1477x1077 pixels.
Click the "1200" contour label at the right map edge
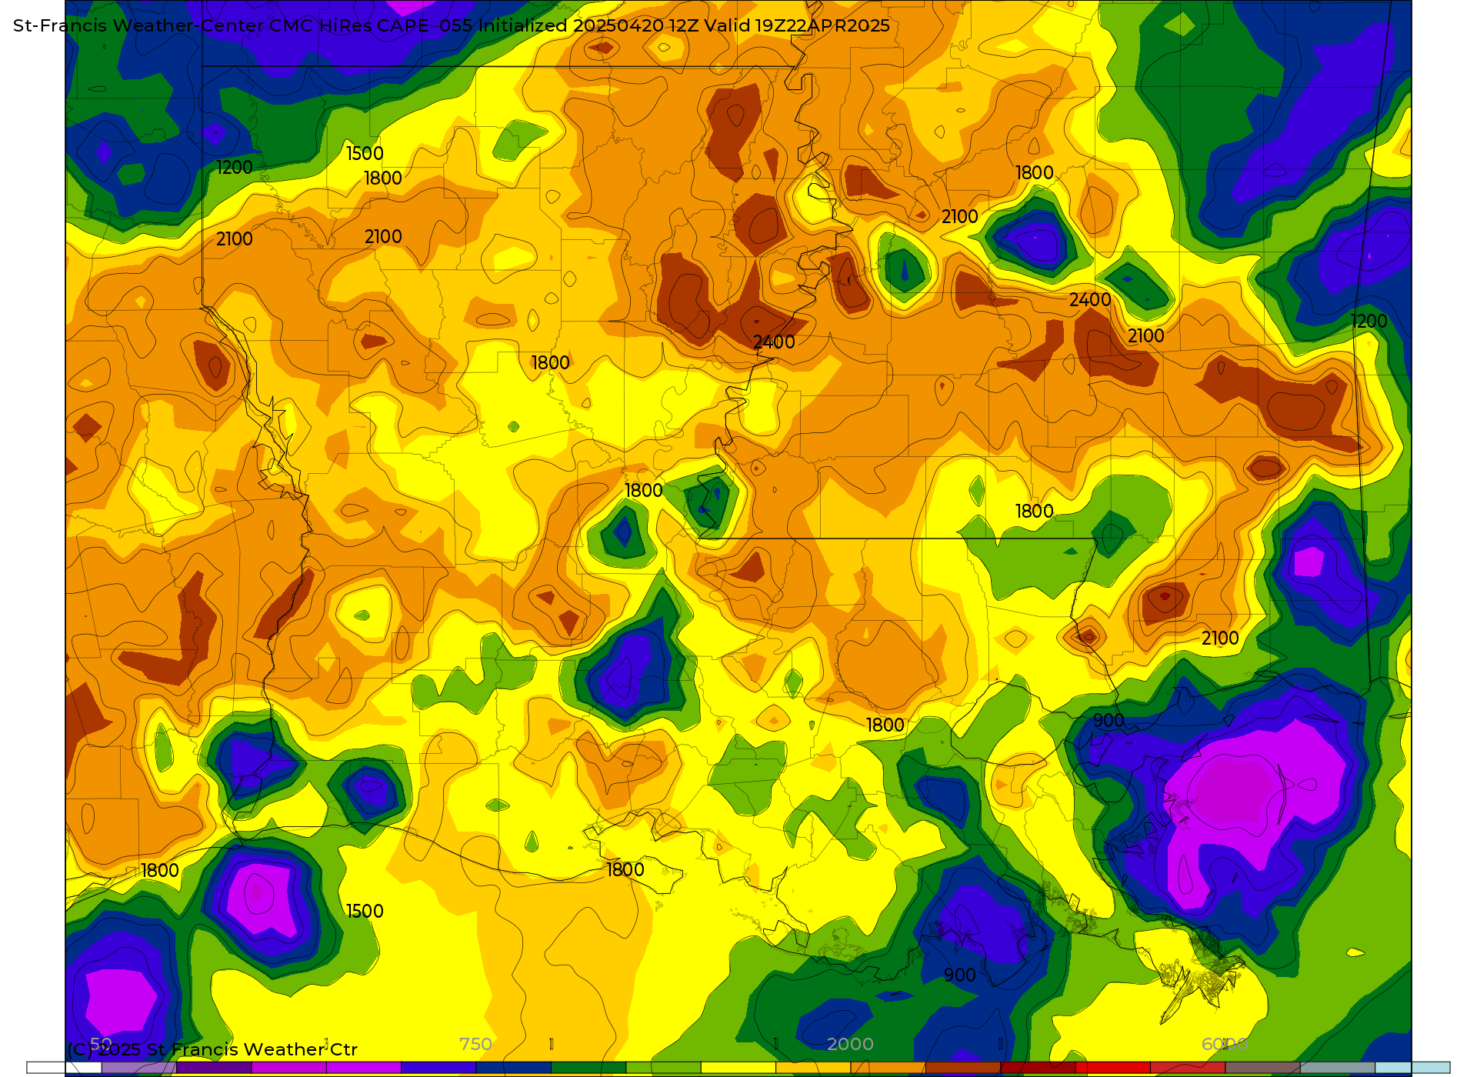(x=1369, y=322)
